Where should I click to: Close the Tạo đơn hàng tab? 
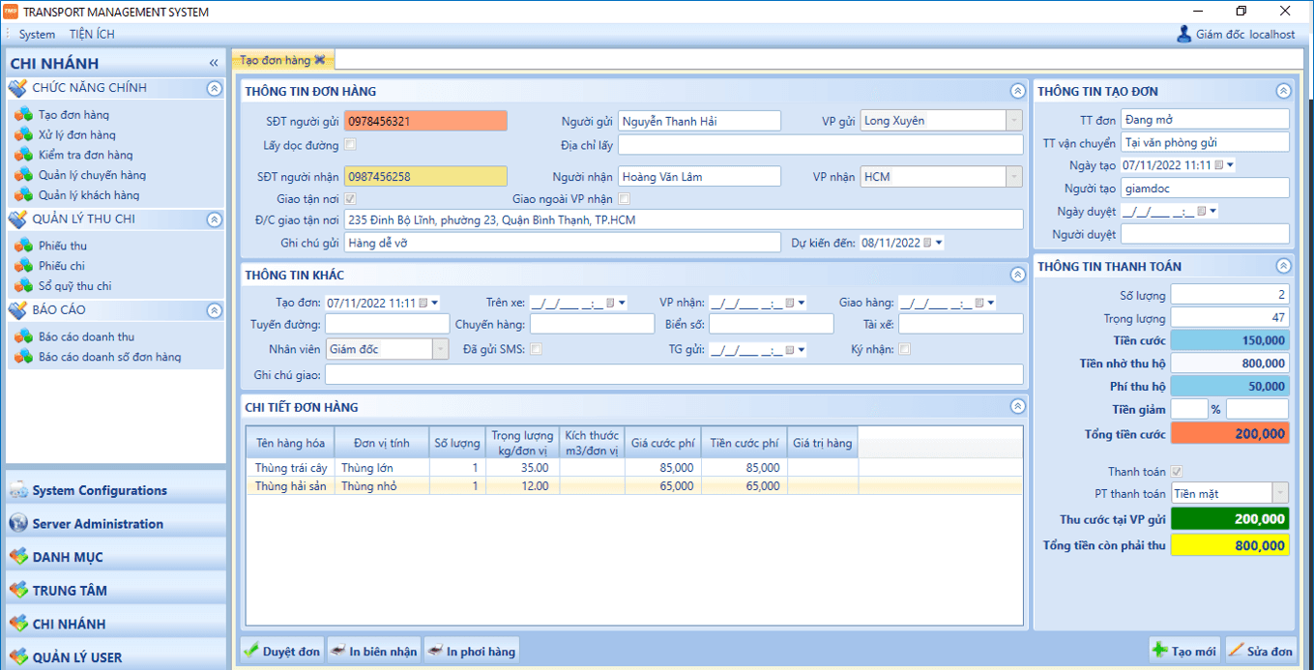[x=320, y=60]
